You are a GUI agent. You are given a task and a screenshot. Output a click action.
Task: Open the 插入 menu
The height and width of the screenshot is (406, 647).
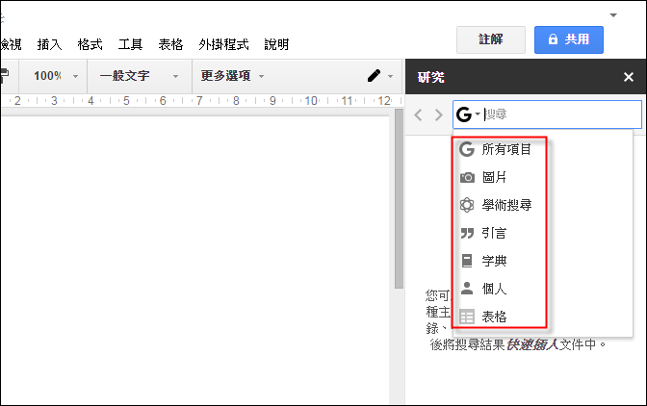pos(49,44)
